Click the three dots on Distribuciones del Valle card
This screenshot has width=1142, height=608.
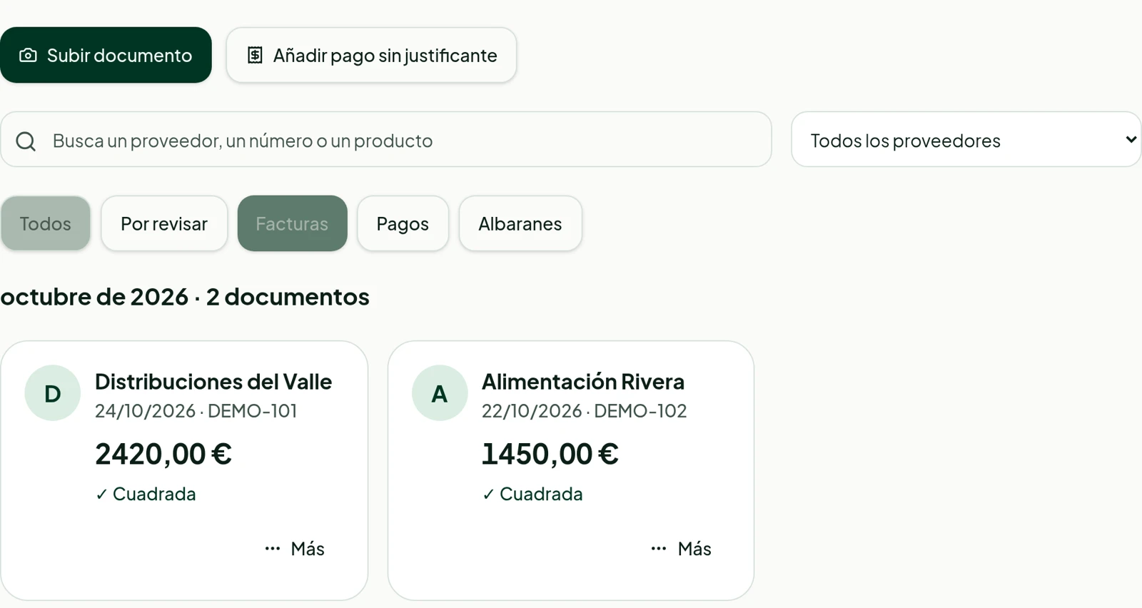[273, 549]
